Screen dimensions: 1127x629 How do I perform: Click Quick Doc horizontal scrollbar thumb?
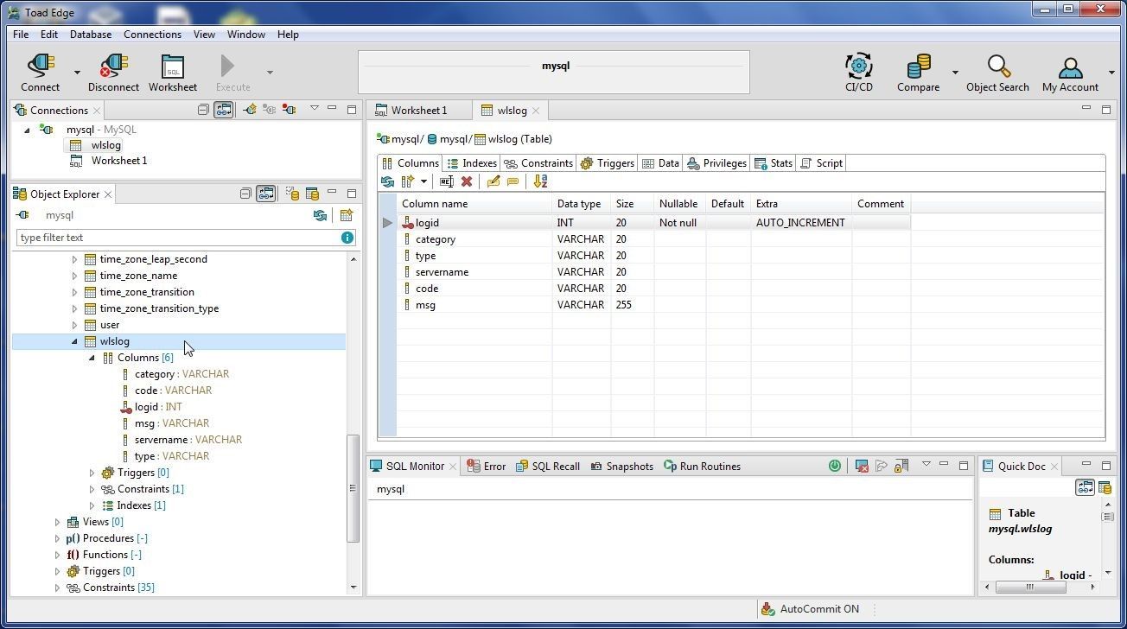(1030, 587)
